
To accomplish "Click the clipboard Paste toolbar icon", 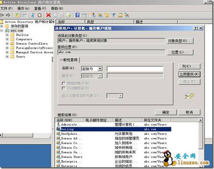I will point(40,15).
